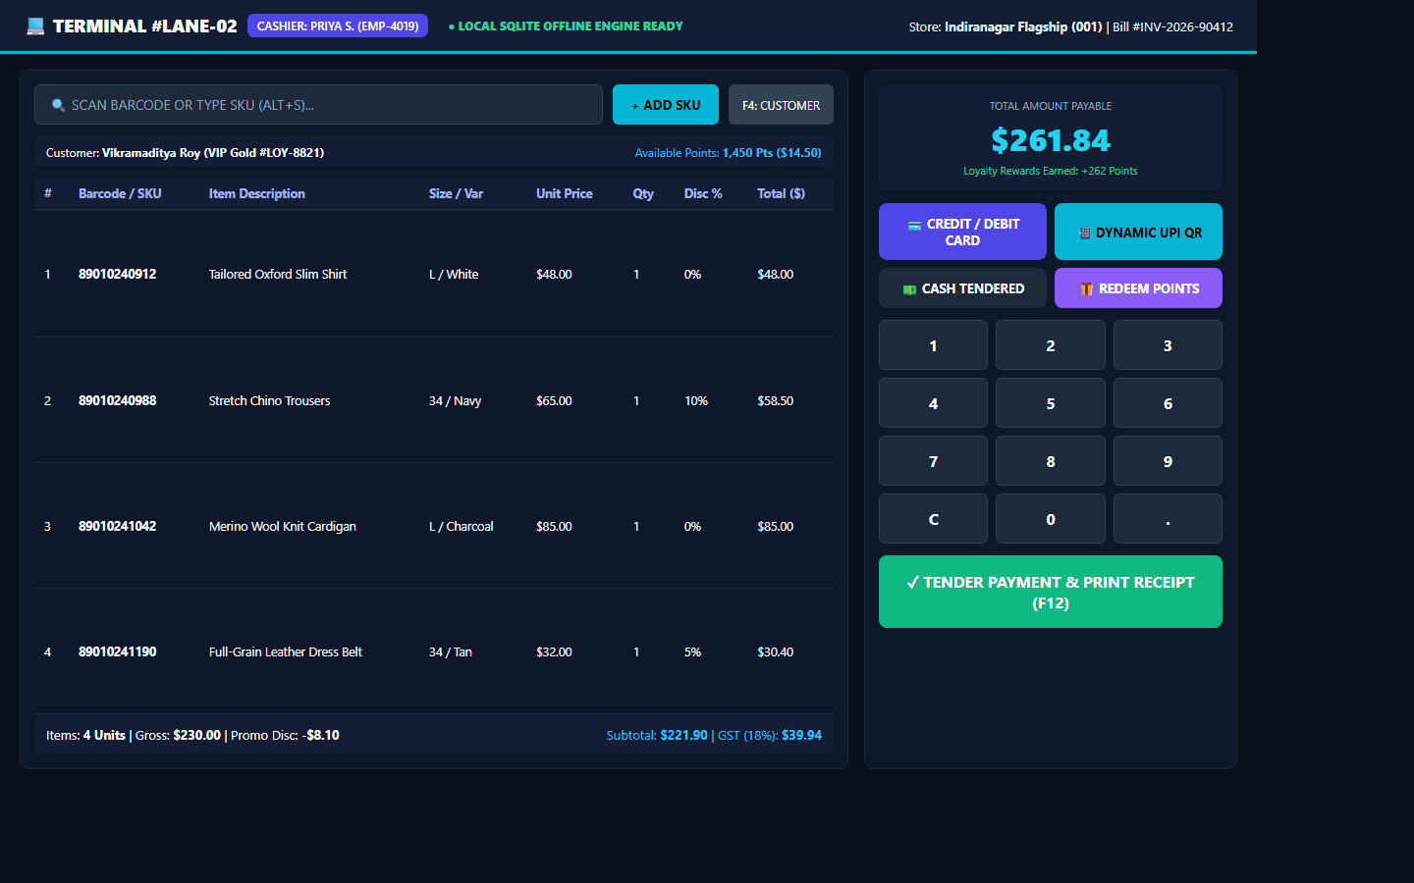Click the card icon on Credit/Debit button

[x=914, y=225]
